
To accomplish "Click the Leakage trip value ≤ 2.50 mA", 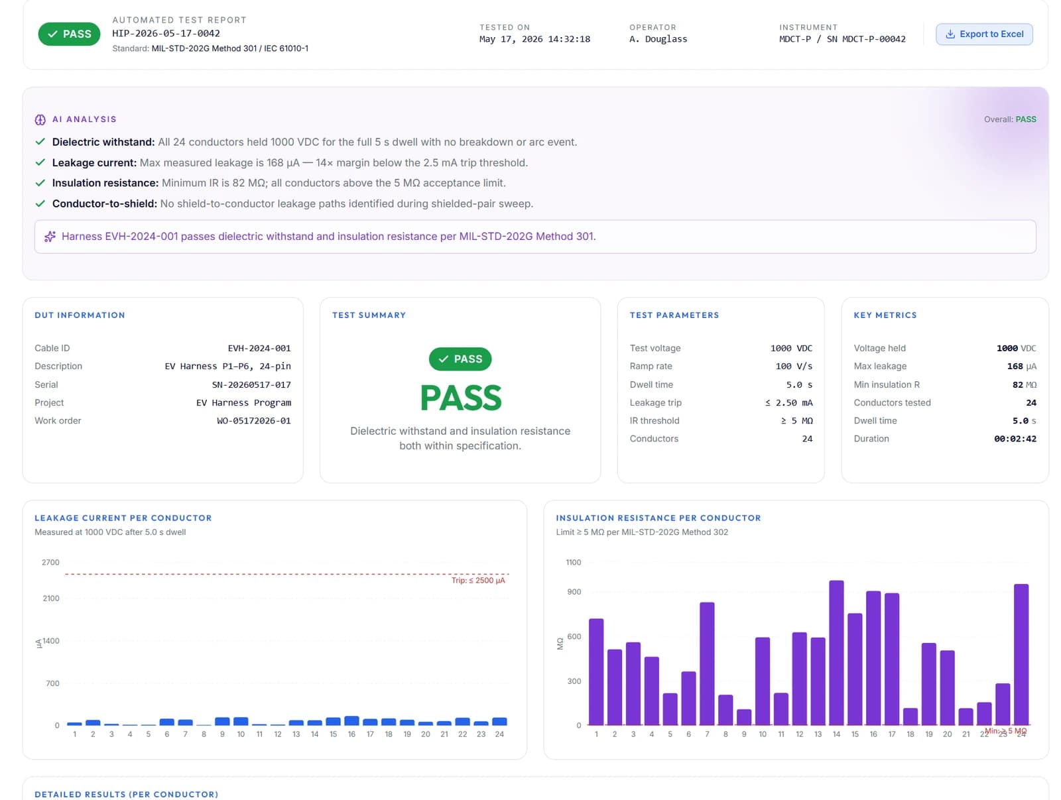I will point(788,402).
